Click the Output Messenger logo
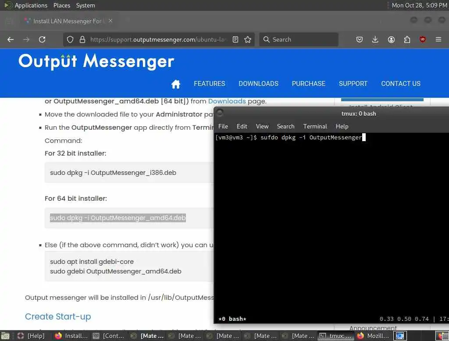 click(96, 61)
